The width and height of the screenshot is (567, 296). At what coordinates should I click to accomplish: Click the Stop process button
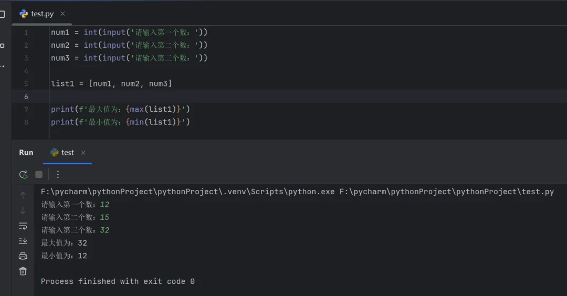(39, 174)
